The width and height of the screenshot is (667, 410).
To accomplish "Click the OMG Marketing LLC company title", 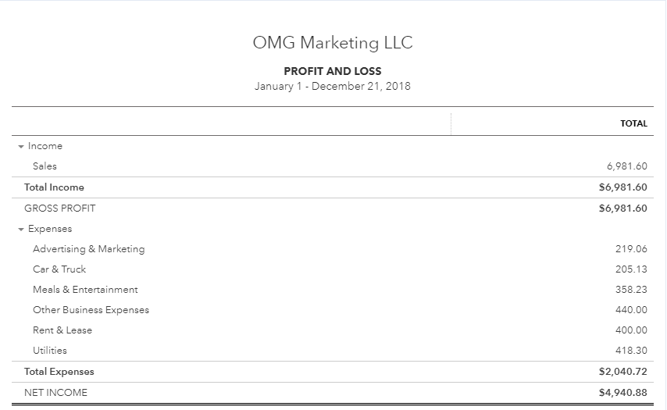I will [333, 43].
